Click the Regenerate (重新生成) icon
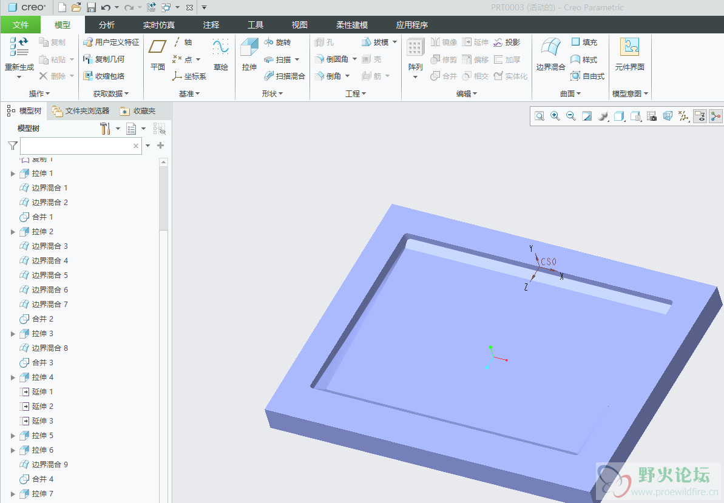 tap(19, 47)
